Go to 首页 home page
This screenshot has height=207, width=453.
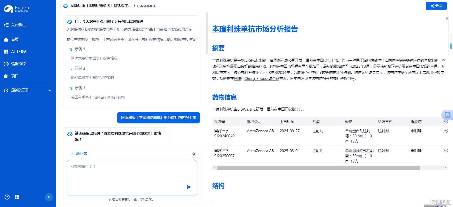11,39
